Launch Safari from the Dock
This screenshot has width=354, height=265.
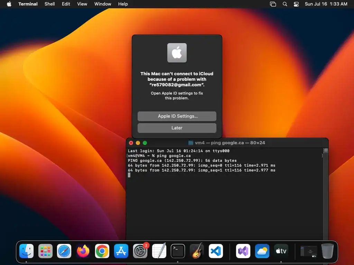point(64,251)
